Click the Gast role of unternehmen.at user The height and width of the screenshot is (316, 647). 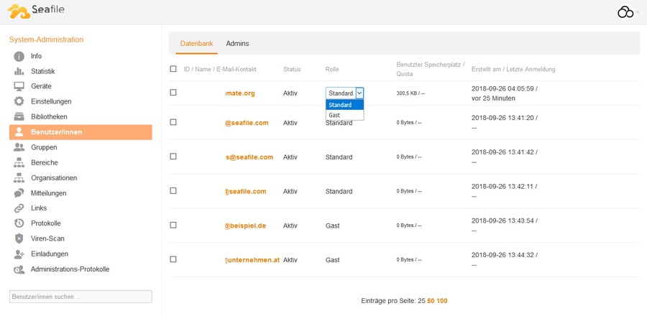333,260
